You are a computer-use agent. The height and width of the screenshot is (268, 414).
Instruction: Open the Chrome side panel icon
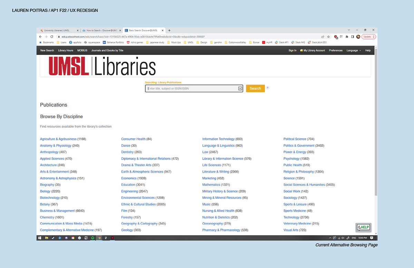[353, 37]
